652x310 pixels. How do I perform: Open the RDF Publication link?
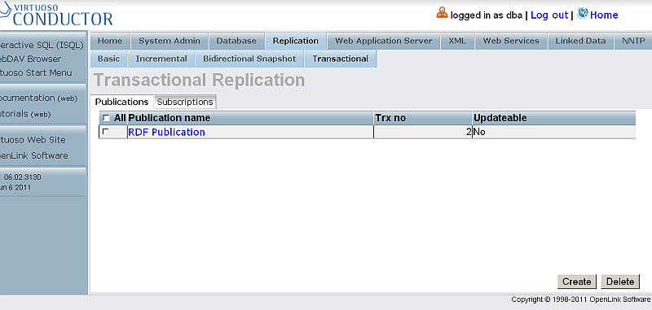click(166, 132)
